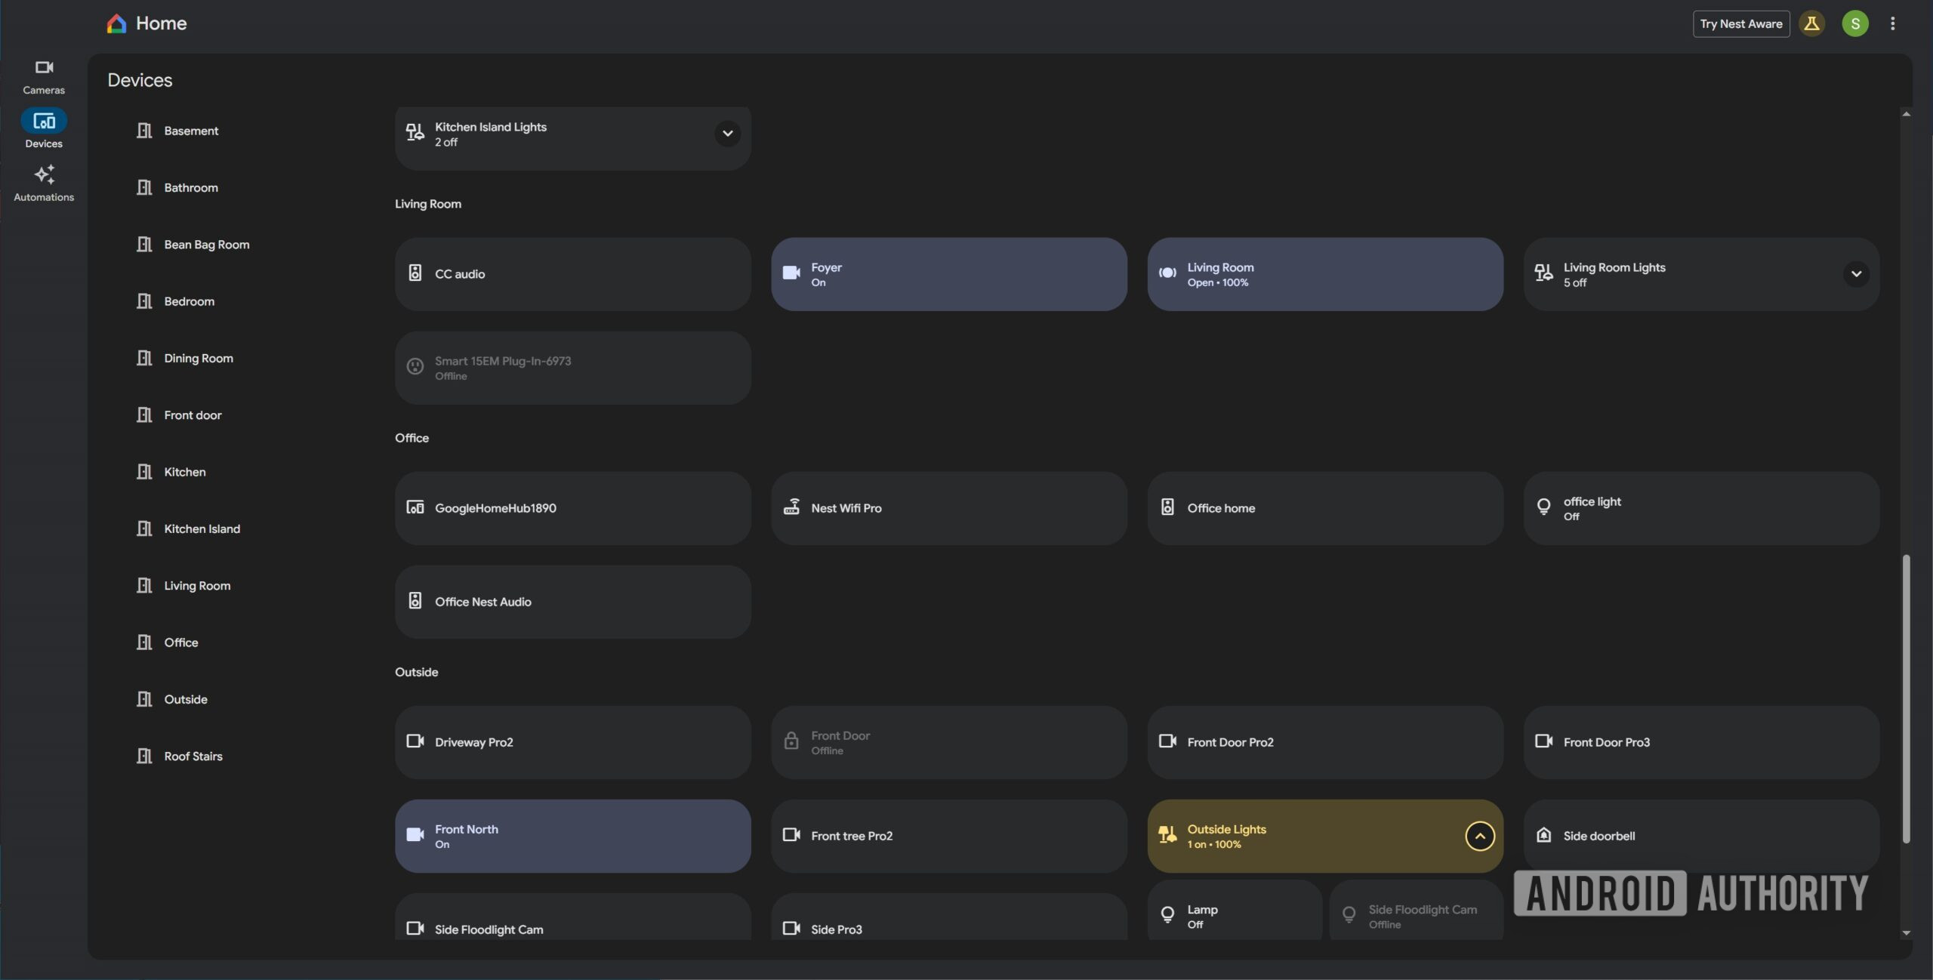Open the Cameras section in sidebar
Screen dimensions: 1933x980
point(44,76)
